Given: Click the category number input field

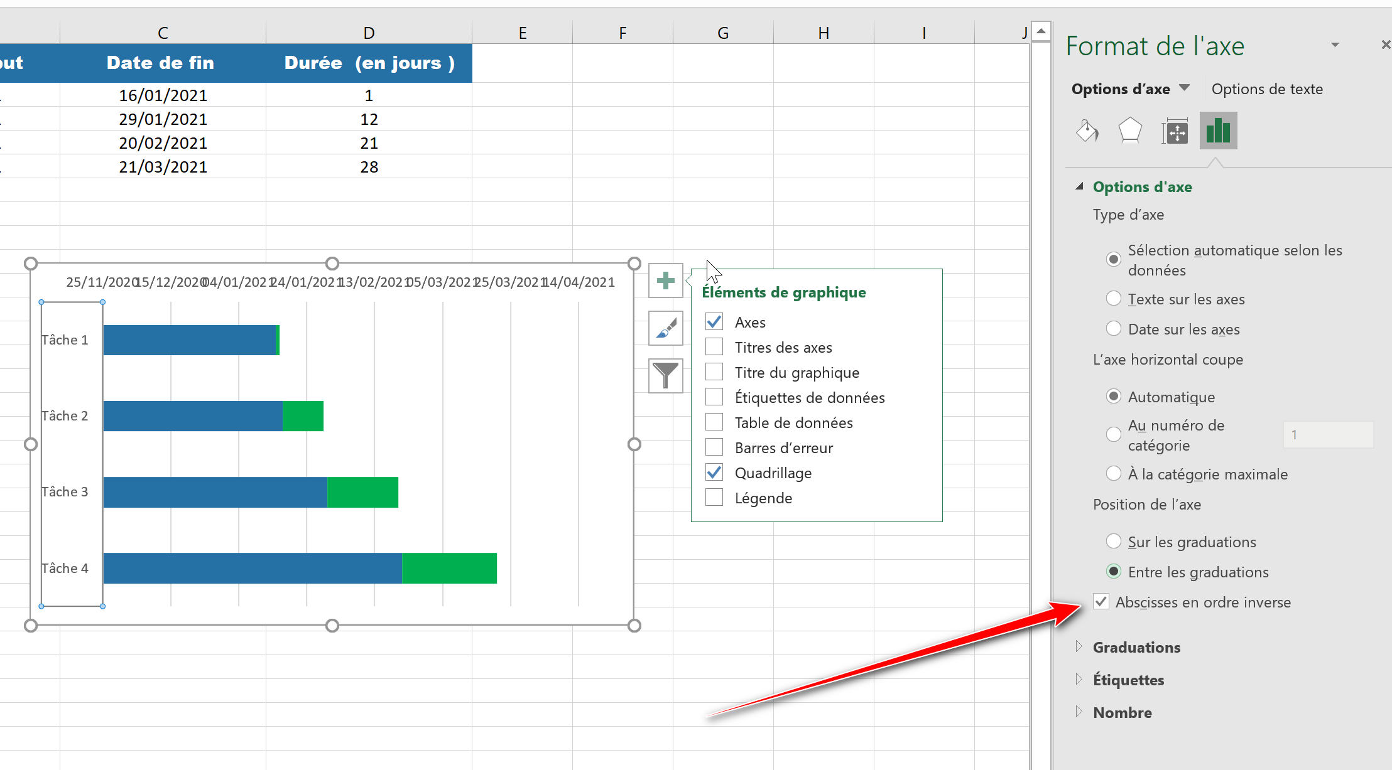Looking at the screenshot, I should pos(1328,434).
